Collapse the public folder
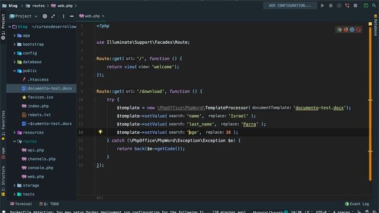Screen dimensions: 379x213 click(14, 71)
